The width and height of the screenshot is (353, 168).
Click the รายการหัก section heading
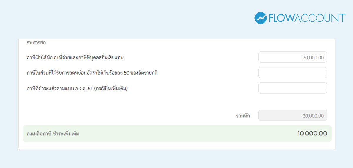coord(36,43)
